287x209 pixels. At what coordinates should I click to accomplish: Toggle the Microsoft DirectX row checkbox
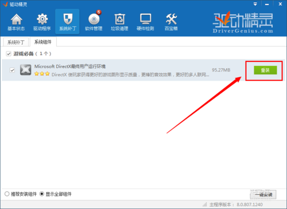tap(12, 70)
